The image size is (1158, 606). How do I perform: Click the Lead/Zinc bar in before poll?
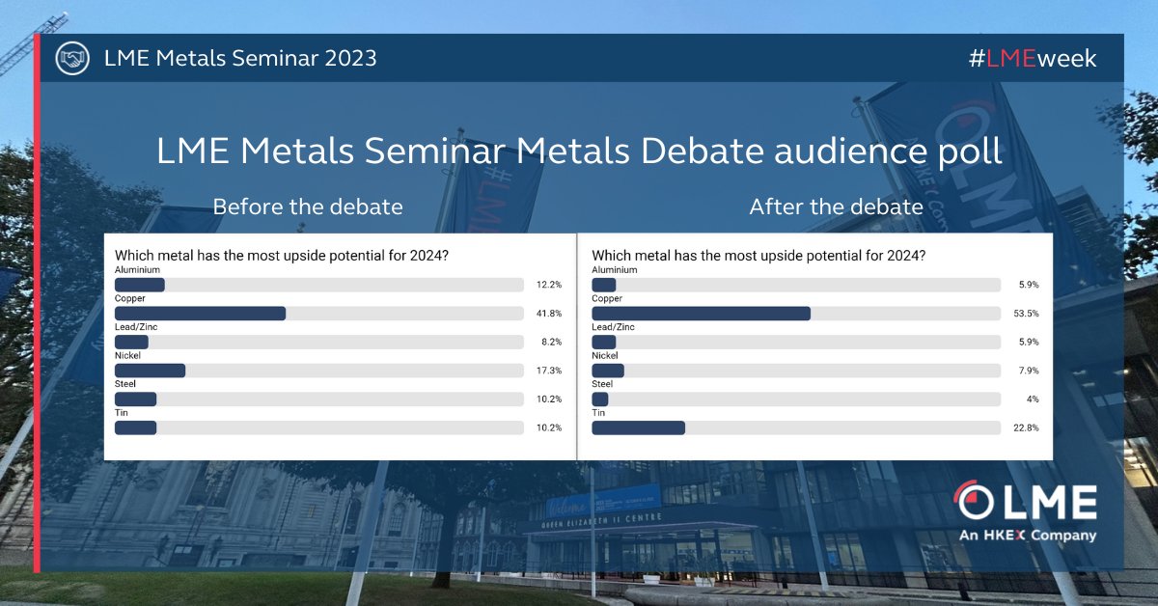pos(131,342)
